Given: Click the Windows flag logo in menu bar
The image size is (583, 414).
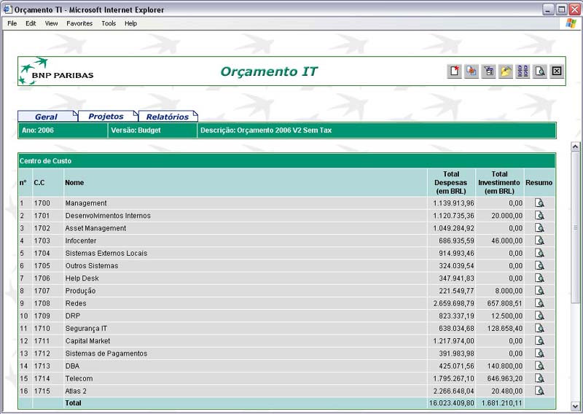Looking at the screenshot, I should 571,23.
